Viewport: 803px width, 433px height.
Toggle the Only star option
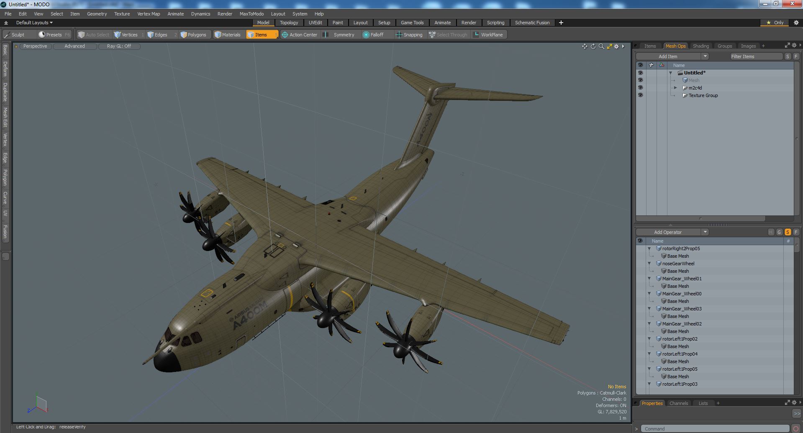[775, 23]
